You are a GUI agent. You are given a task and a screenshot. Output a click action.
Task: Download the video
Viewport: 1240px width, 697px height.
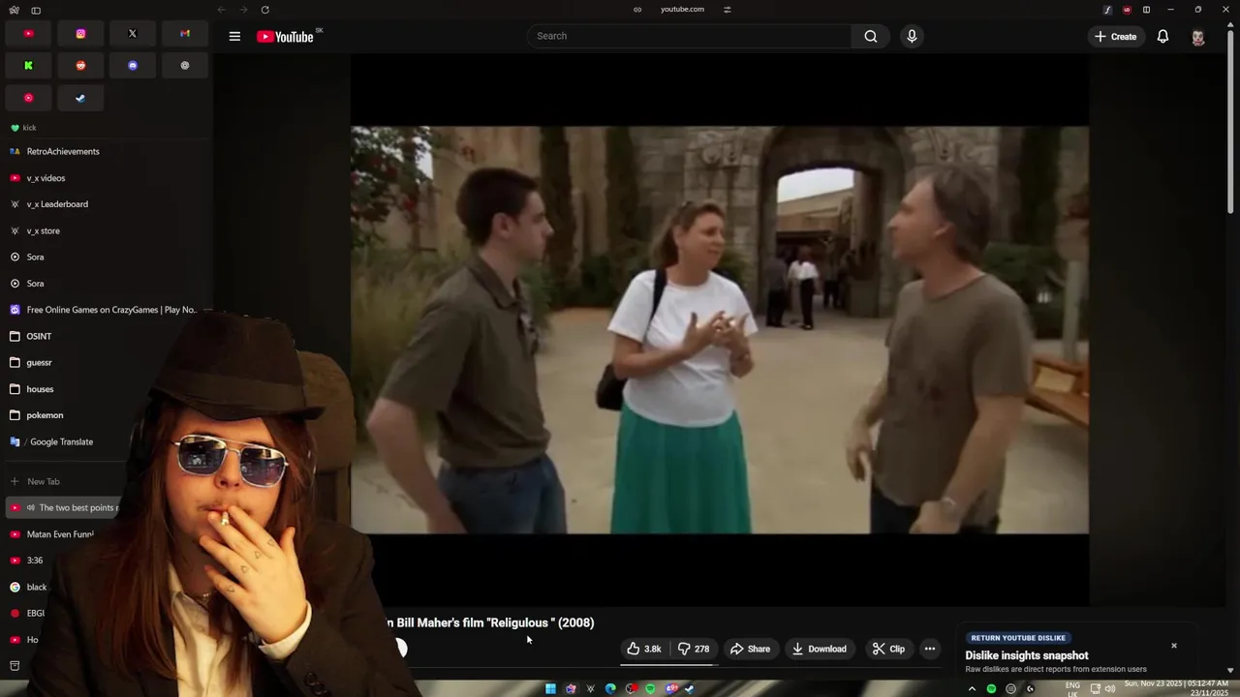click(819, 649)
